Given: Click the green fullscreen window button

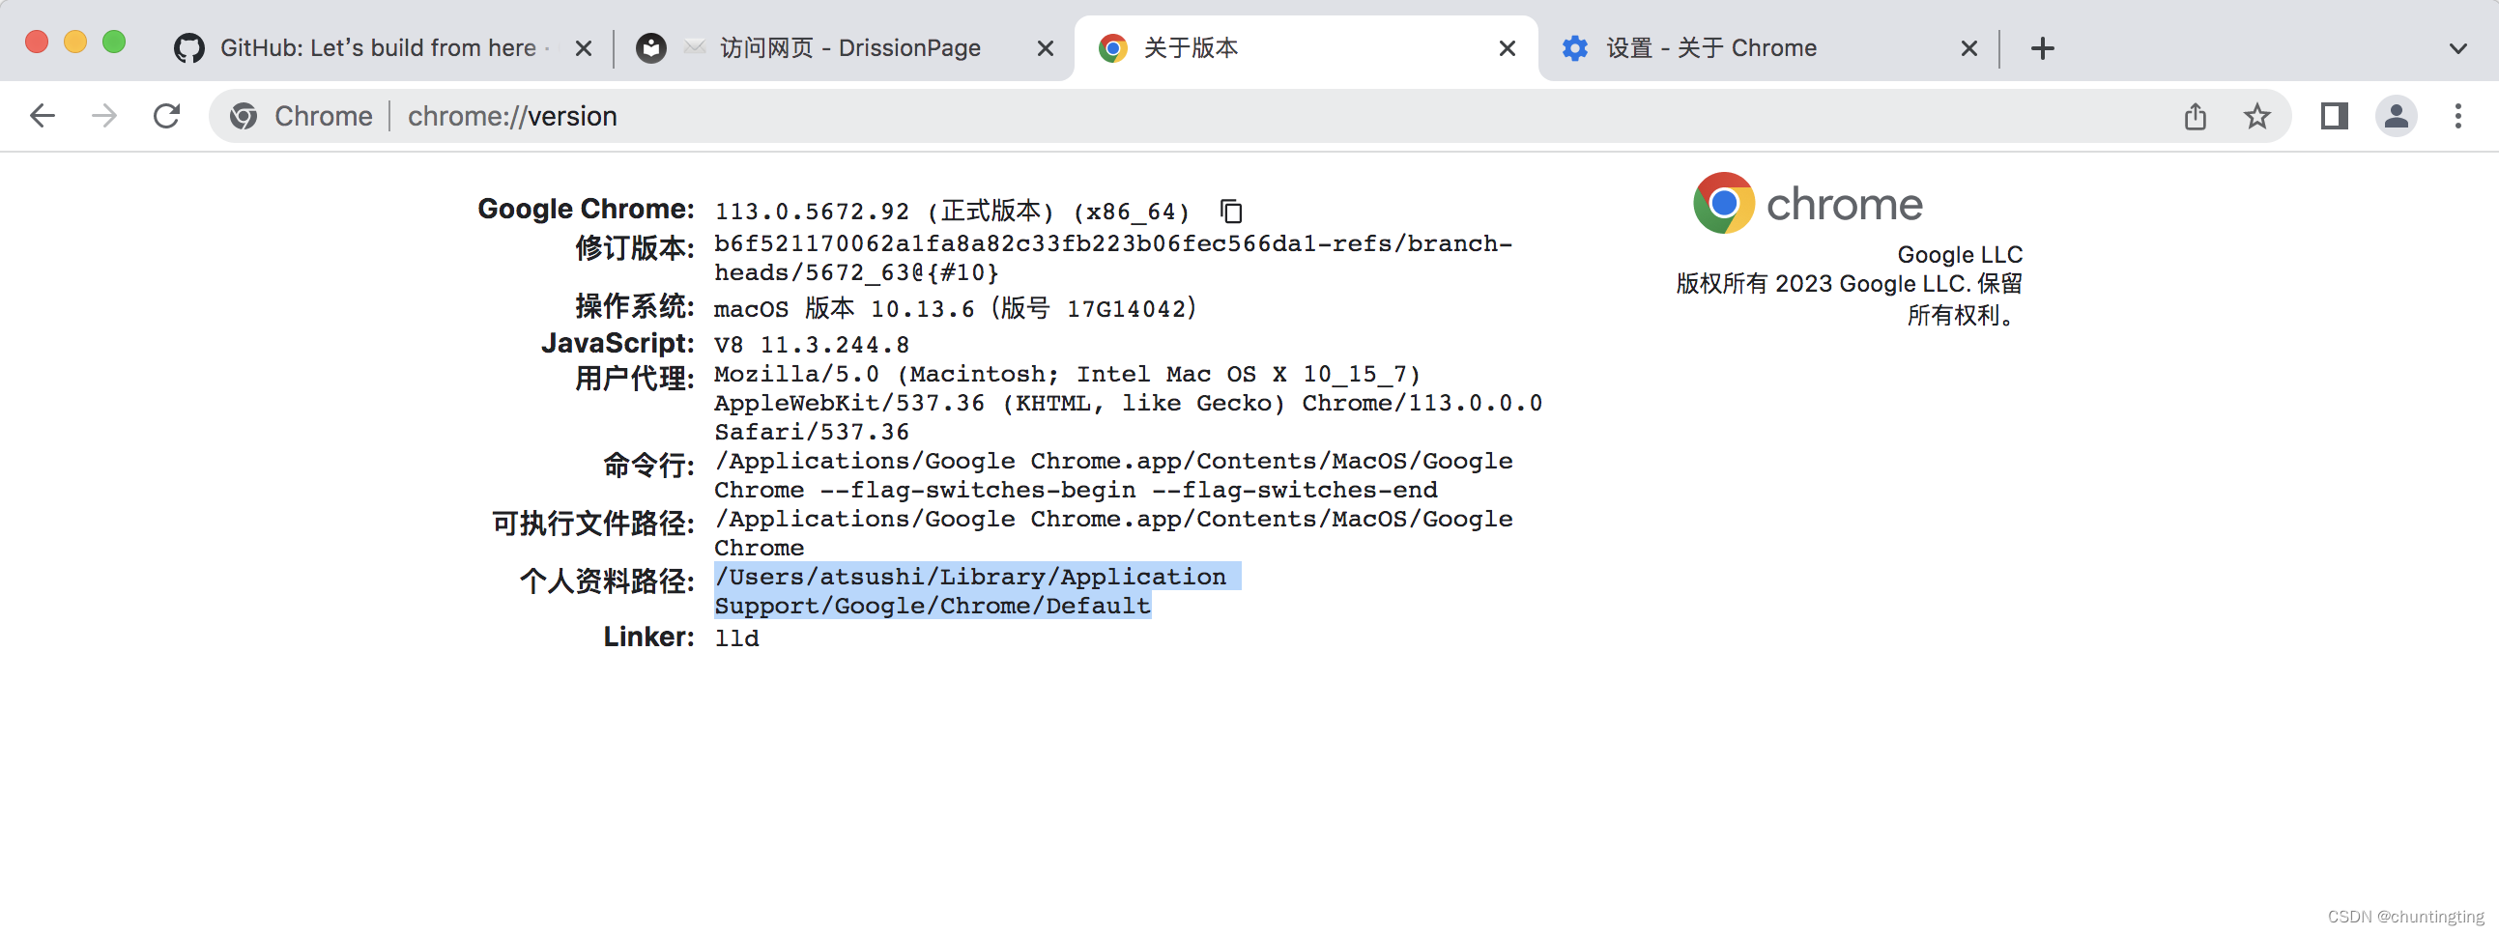Looking at the screenshot, I should [x=114, y=42].
